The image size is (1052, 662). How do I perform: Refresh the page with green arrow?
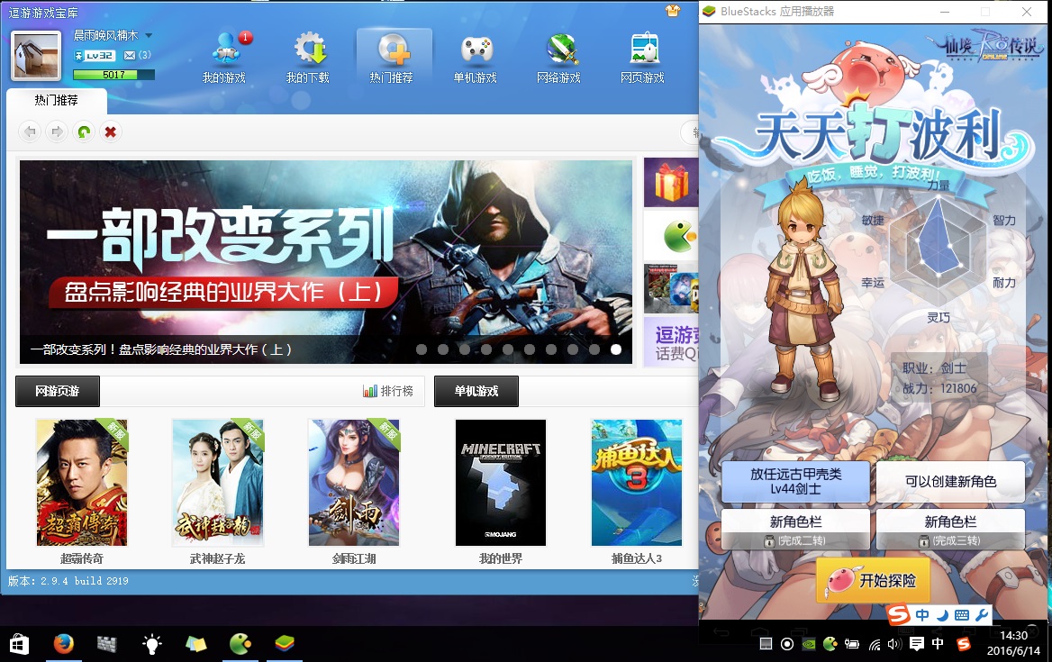point(84,131)
